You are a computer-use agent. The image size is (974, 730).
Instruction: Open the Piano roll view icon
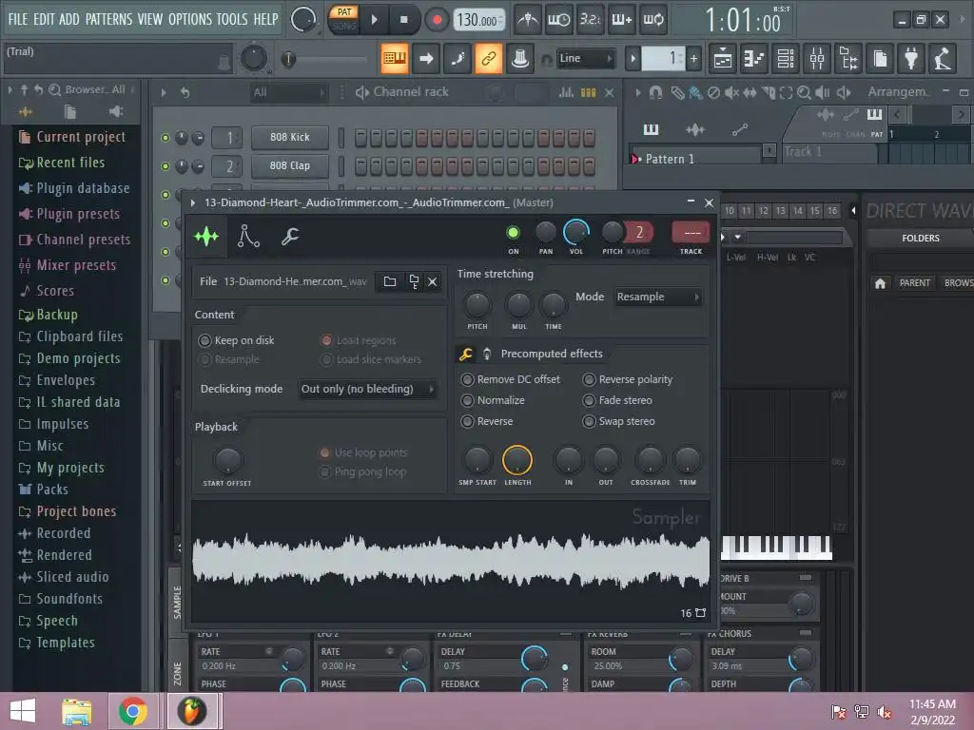754,59
